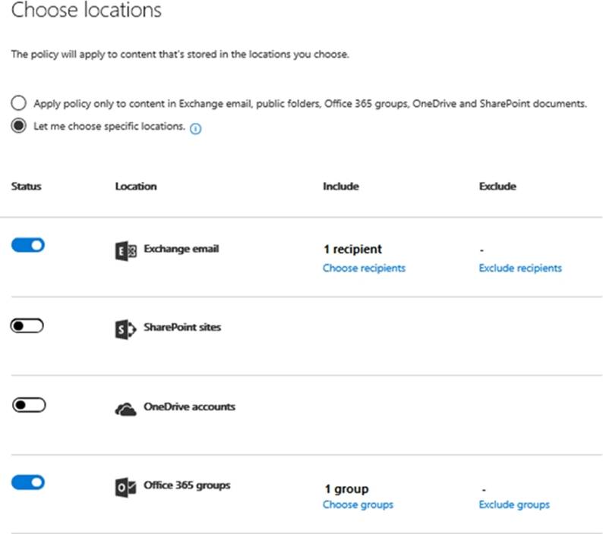Image resolution: width=603 pixels, height=534 pixels.
Task: Select Let me choose specific locations radio
Action: click(x=18, y=127)
